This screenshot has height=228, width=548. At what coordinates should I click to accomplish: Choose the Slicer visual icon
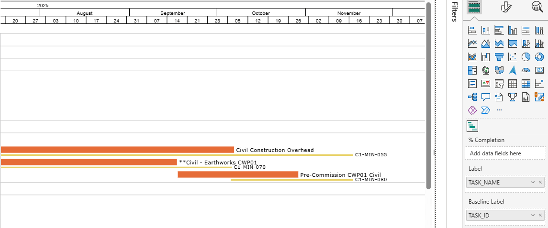[x=499, y=84]
